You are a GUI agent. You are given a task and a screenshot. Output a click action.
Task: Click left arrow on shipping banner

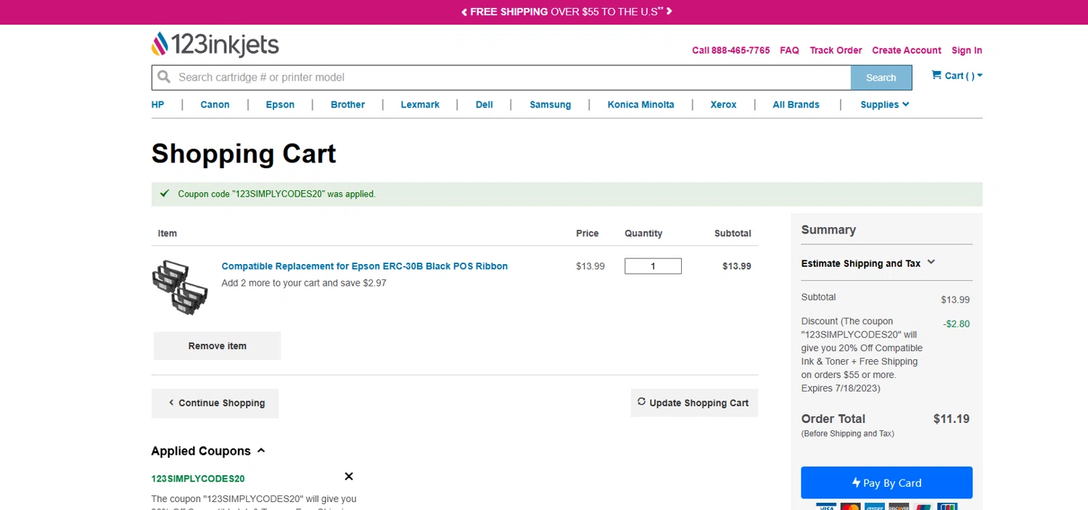[464, 12]
